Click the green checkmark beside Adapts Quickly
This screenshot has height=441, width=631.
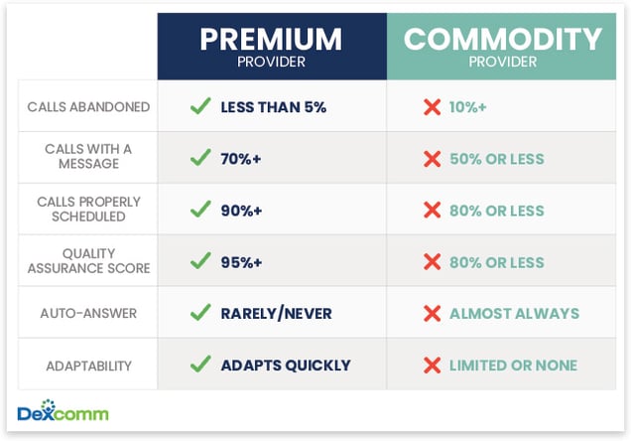click(x=200, y=365)
